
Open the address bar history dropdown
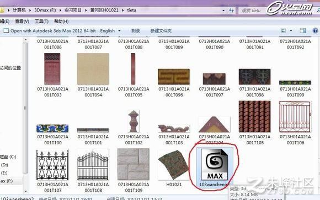[223, 10]
